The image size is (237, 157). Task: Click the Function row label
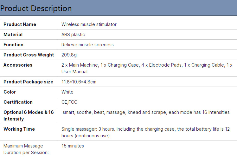tap(13, 45)
